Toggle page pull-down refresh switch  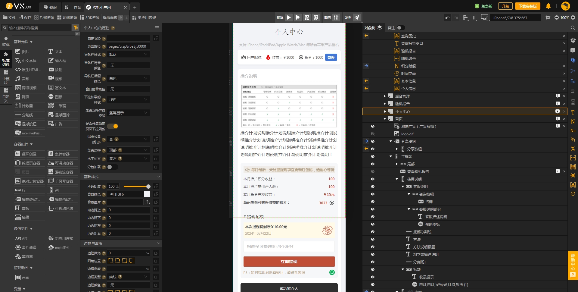[x=113, y=126]
